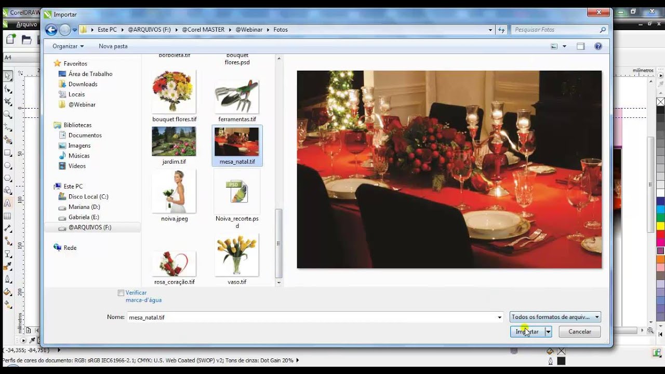Select the Pick tool in CorelDRAW toolbox

8,76
